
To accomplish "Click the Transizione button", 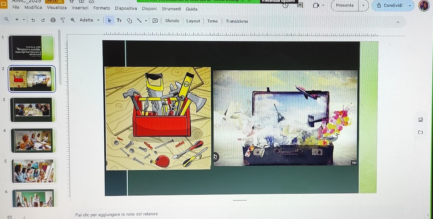I will pyautogui.click(x=237, y=21).
